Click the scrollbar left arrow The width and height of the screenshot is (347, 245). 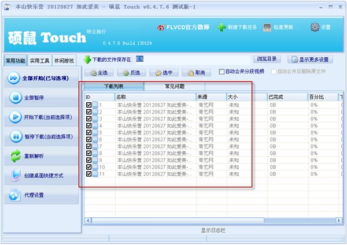pyautogui.click(x=88, y=221)
